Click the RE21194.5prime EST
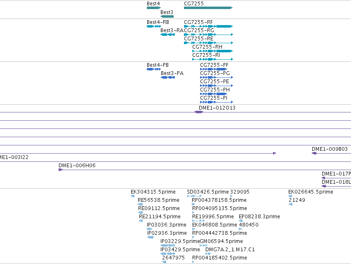This screenshot has width=351, height=264. pos(141,221)
